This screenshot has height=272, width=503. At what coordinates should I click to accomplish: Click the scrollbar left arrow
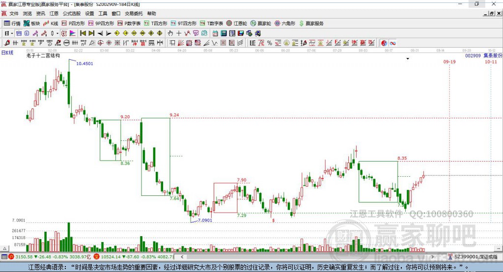click(182, 257)
